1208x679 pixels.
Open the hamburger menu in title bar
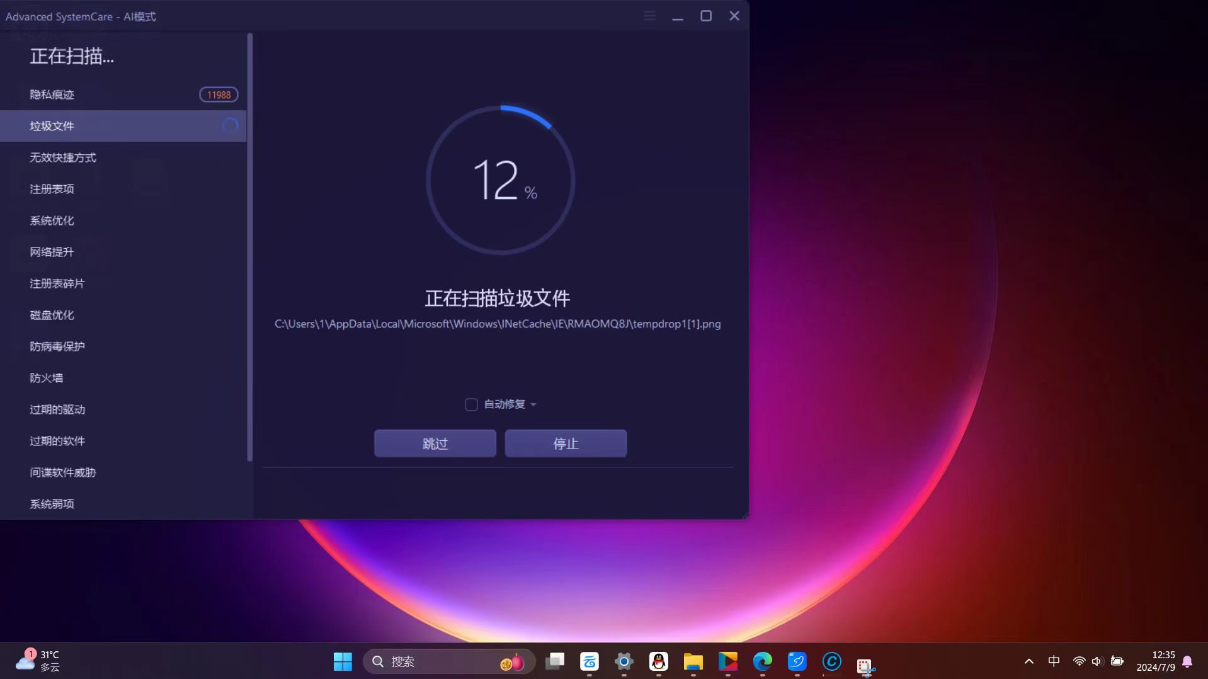(x=649, y=16)
